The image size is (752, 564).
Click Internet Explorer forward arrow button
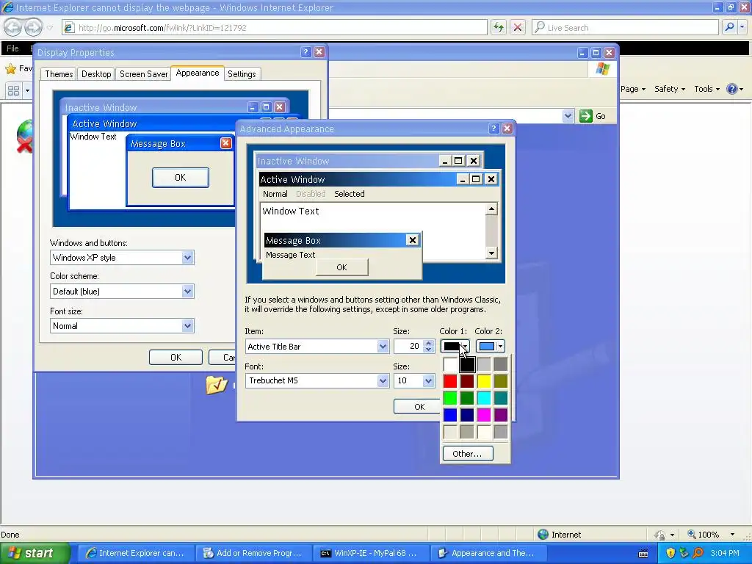coord(32,27)
